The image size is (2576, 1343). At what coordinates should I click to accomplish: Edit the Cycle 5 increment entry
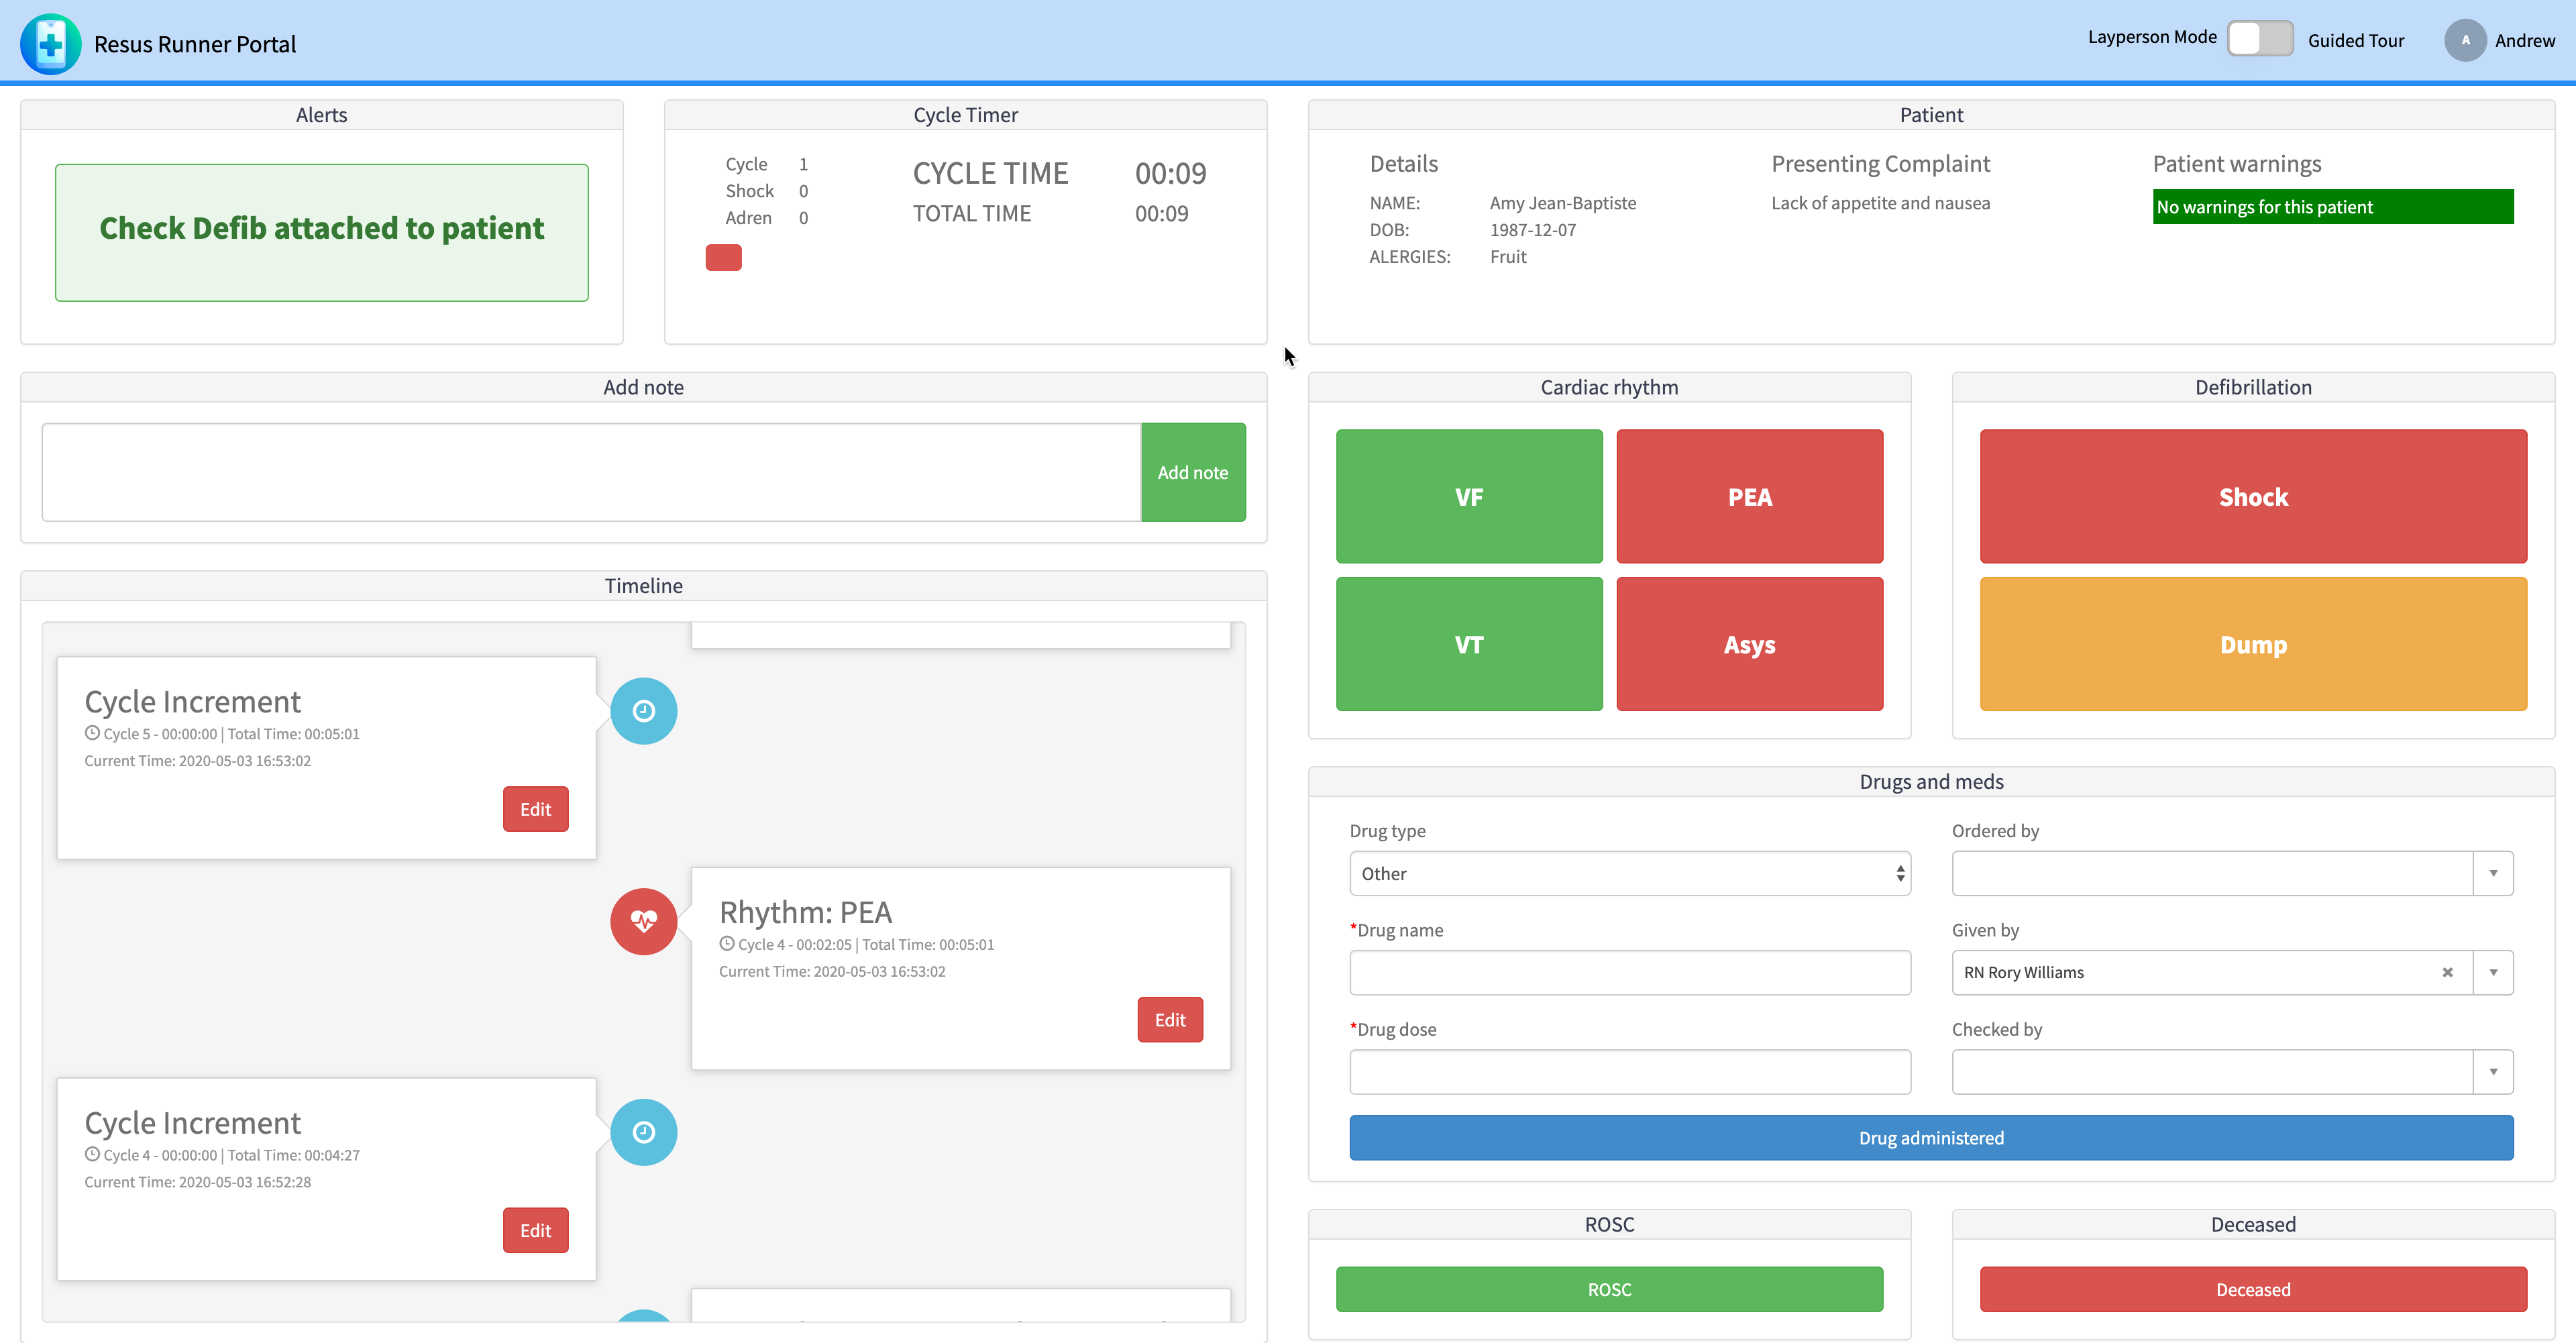coord(535,809)
